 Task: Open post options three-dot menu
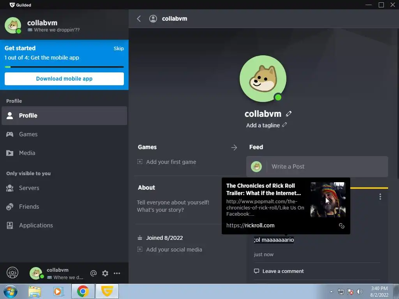(x=380, y=197)
